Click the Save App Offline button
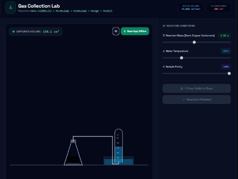This screenshot has width=238, height=179. point(135,31)
